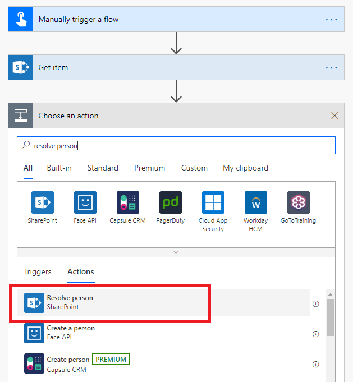Select the GoToTraining connector icon
This screenshot has height=382, width=353.
pyautogui.click(x=299, y=202)
